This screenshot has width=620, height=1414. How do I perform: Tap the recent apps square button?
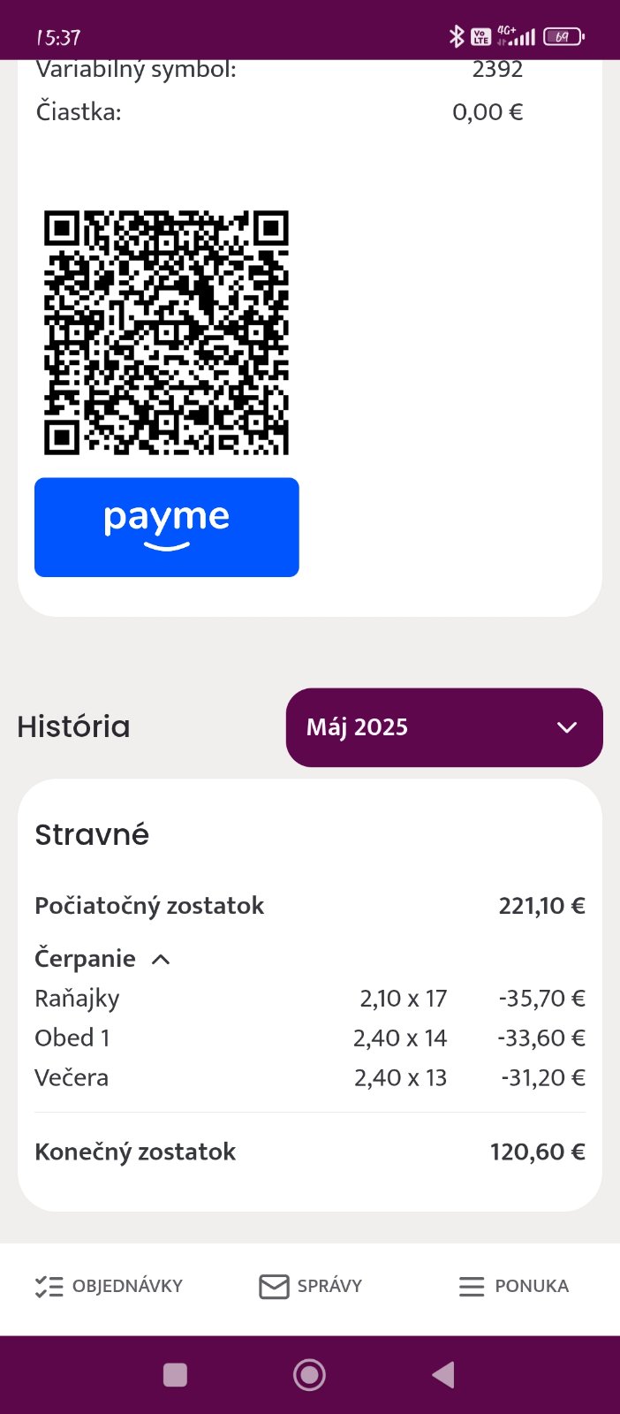(x=175, y=1375)
